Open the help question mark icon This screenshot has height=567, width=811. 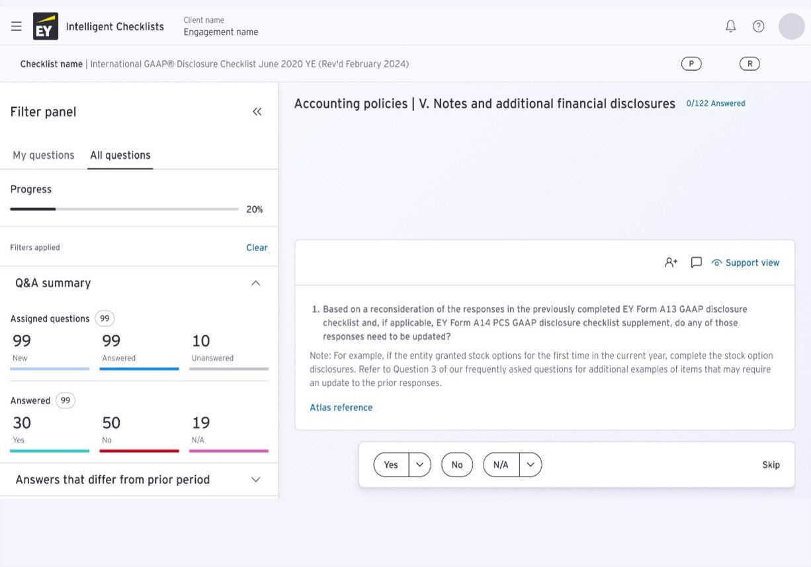point(759,26)
